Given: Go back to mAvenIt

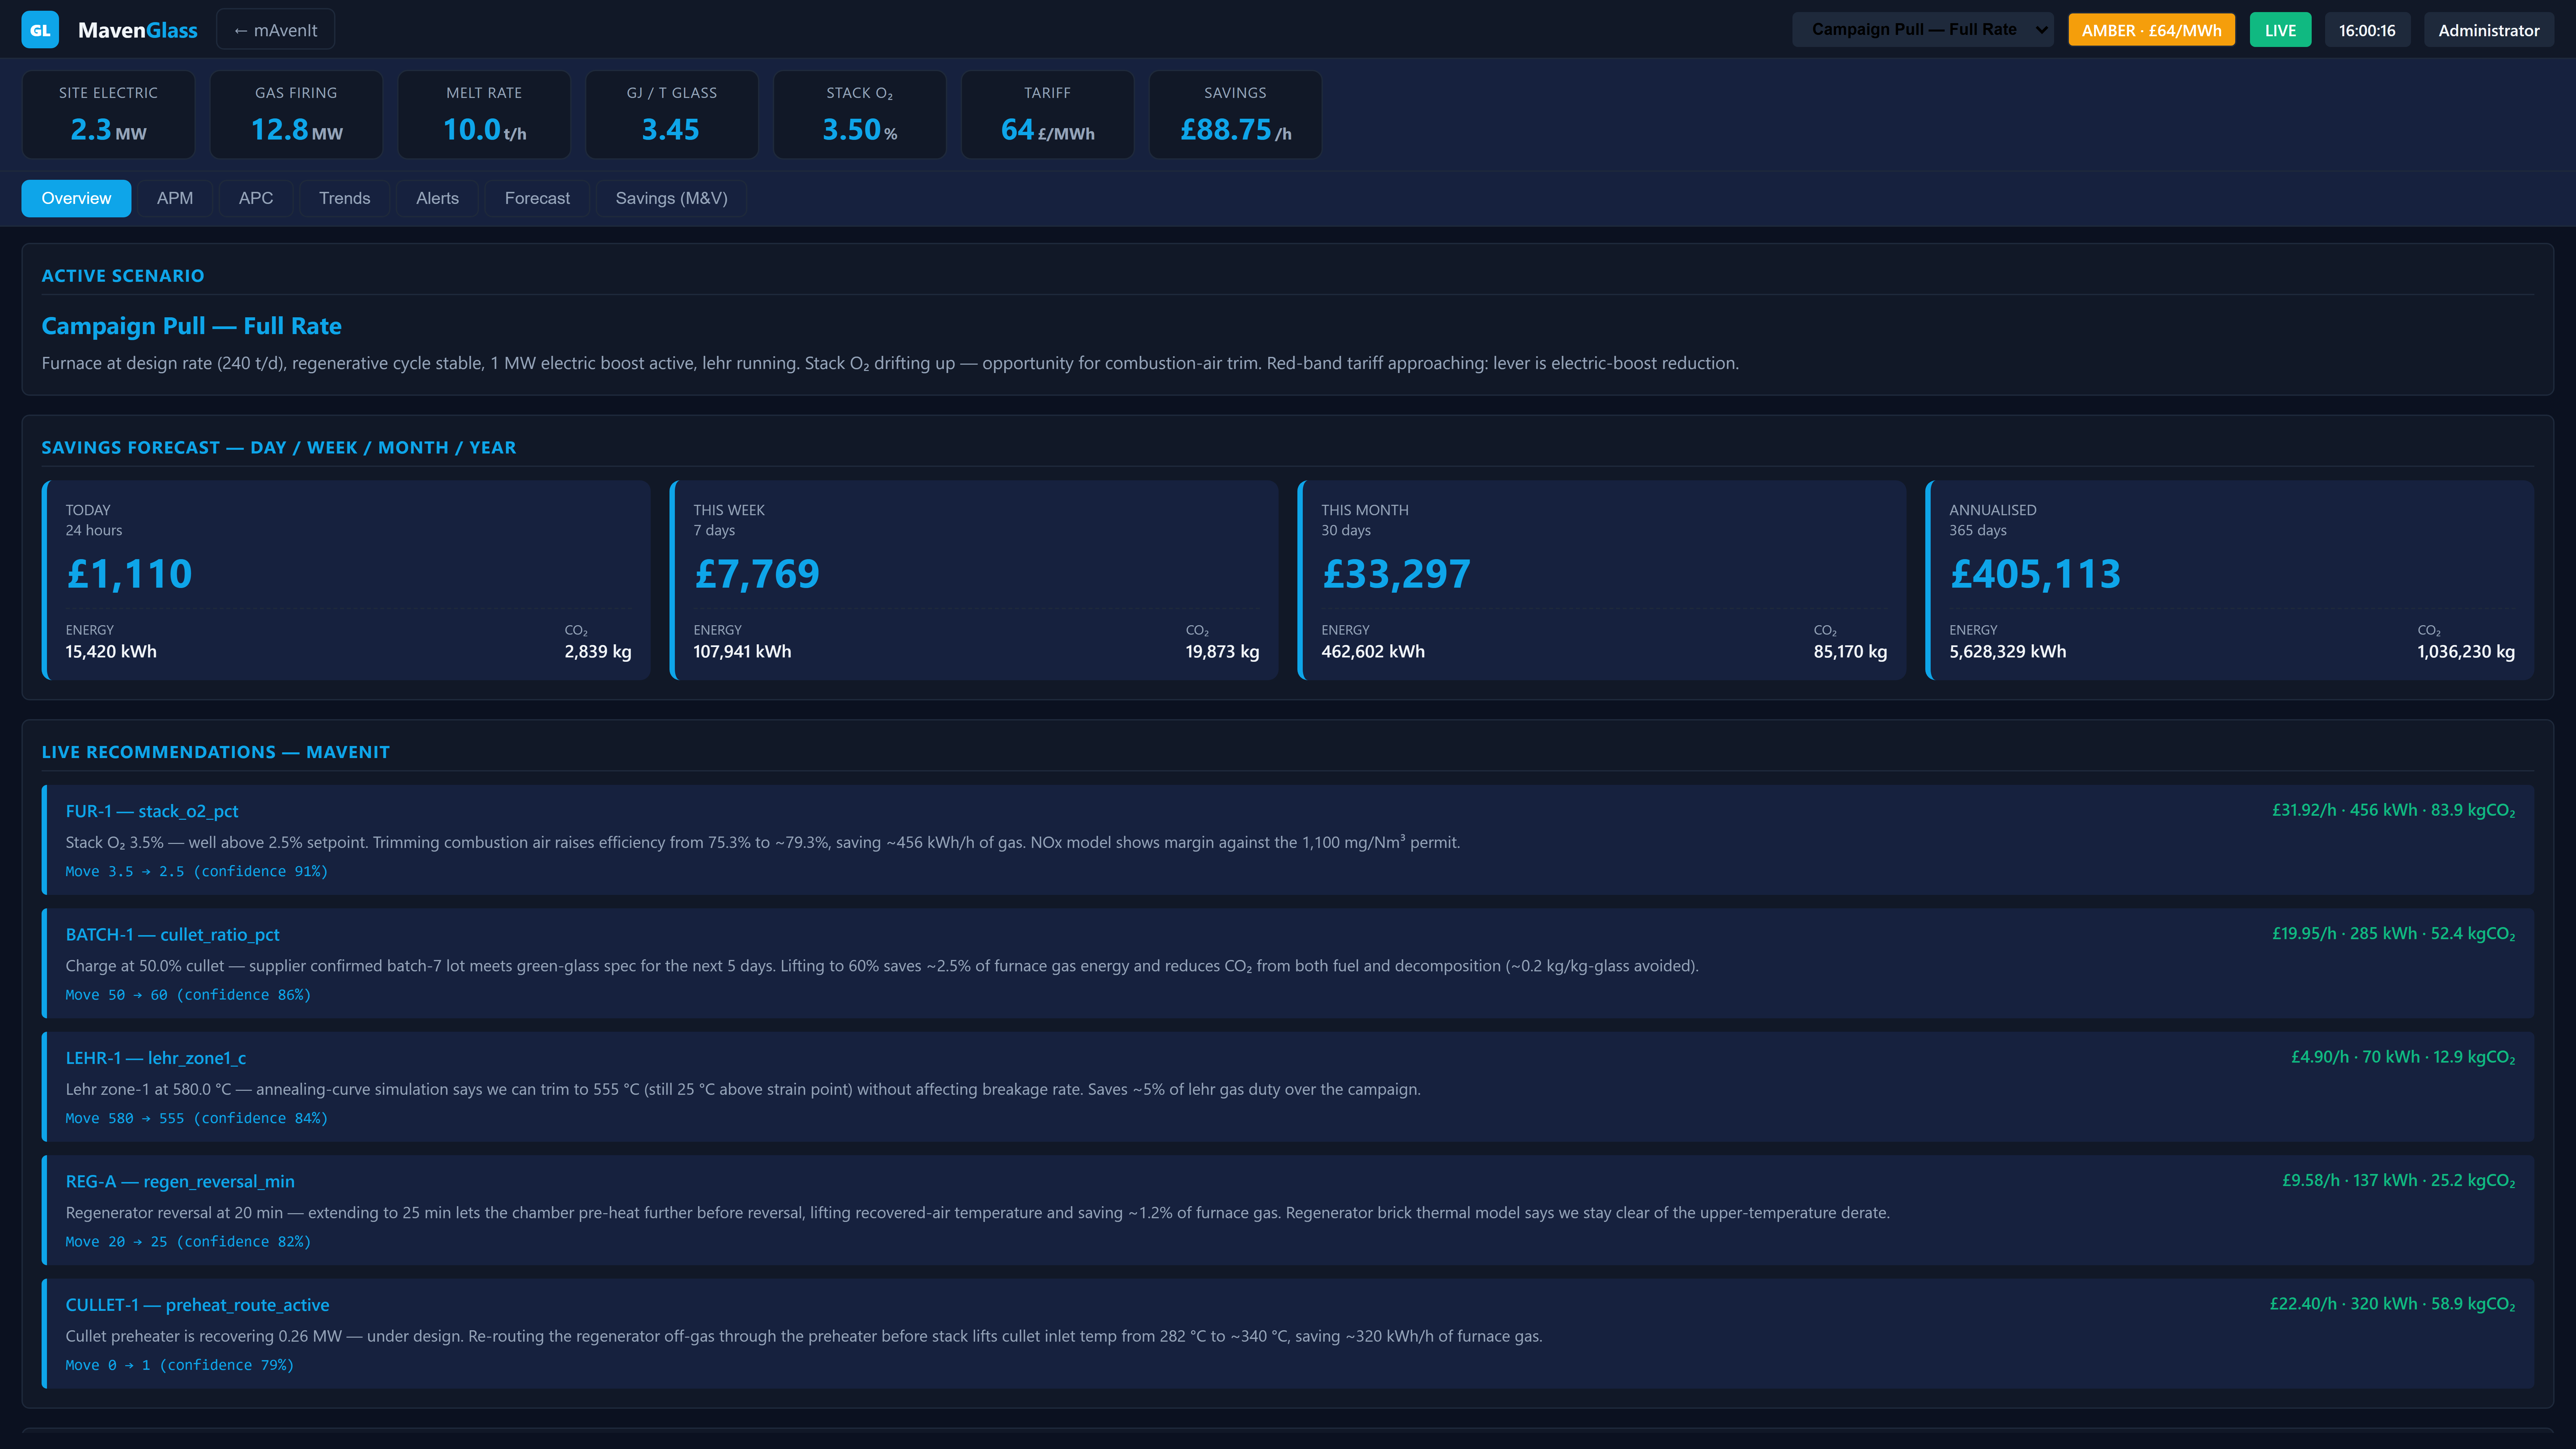Looking at the screenshot, I should click(x=275, y=30).
